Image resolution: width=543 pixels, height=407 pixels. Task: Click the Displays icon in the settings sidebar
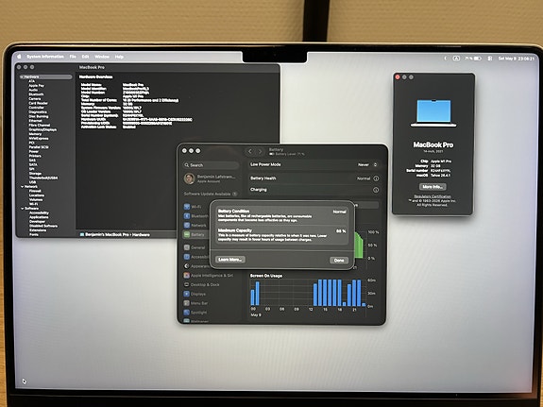(x=186, y=294)
